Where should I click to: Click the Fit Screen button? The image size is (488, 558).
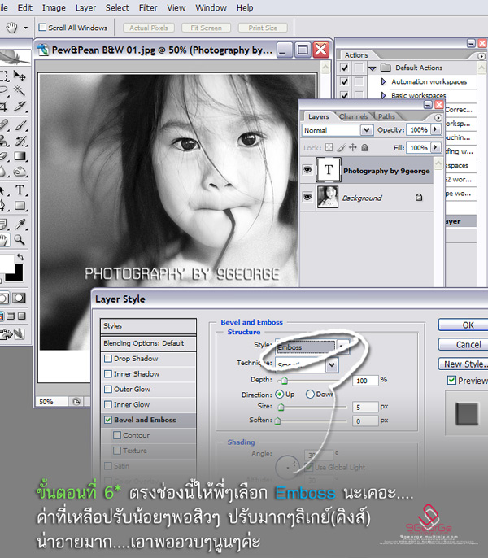pos(206,28)
